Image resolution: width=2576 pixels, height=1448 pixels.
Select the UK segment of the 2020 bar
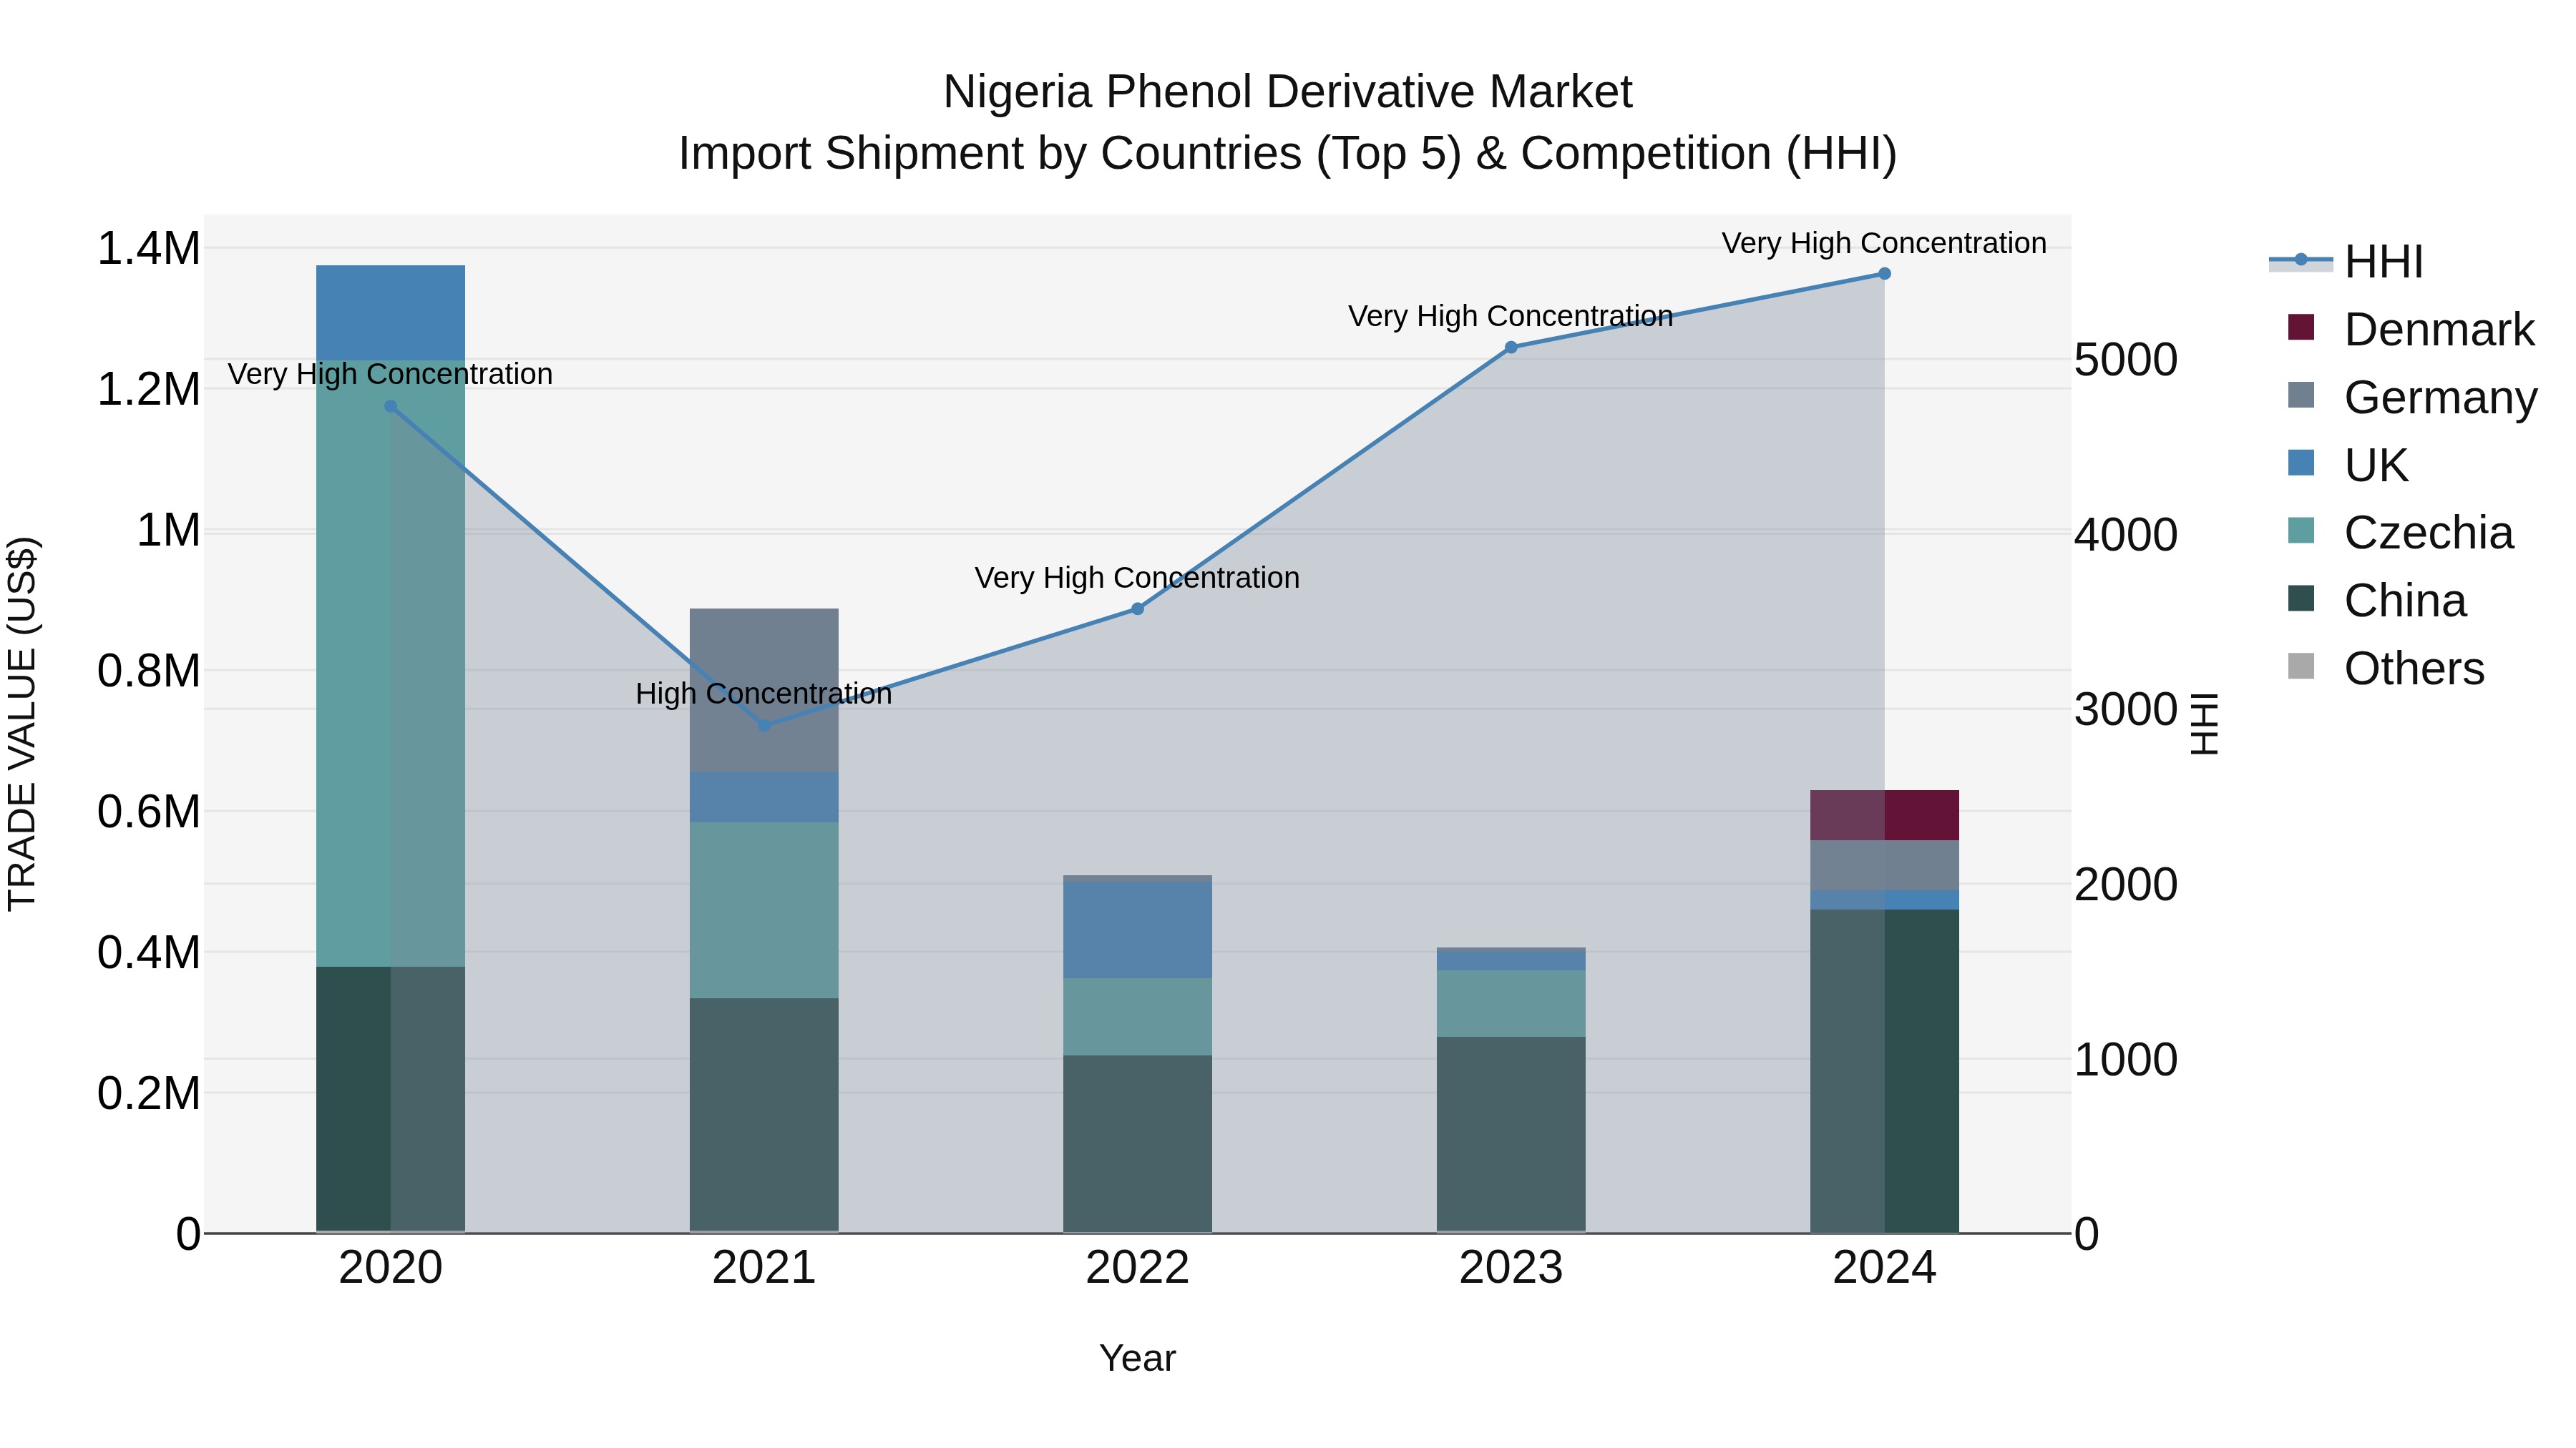pyautogui.click(x=391, y=312)
